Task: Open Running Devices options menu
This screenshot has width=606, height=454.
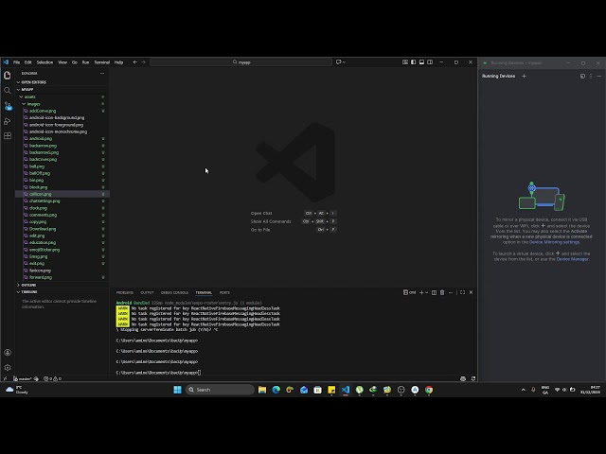Action: point(591,76)
